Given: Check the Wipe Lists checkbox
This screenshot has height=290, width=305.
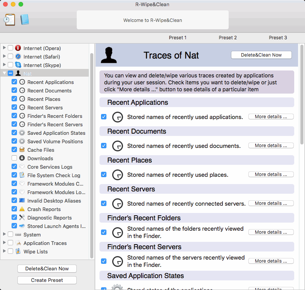Looking at the screenshot, I should (x=10, y=251).
